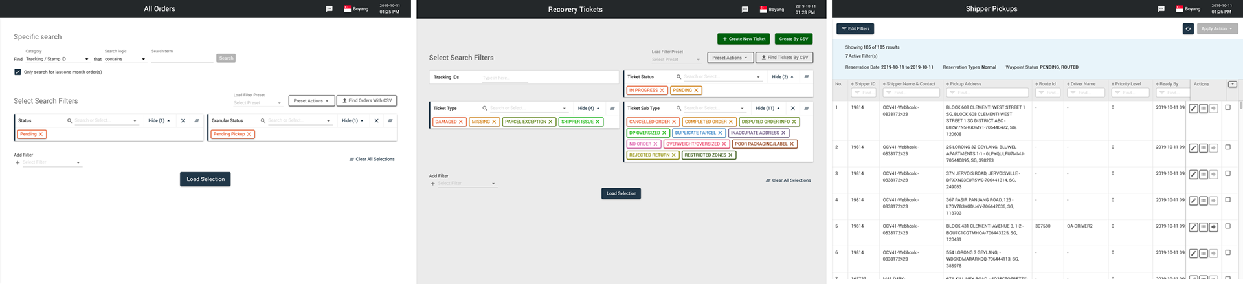Collapse Status filter via Hide (1)
The width and height of the screenshot is (1243, 284).
159,120
